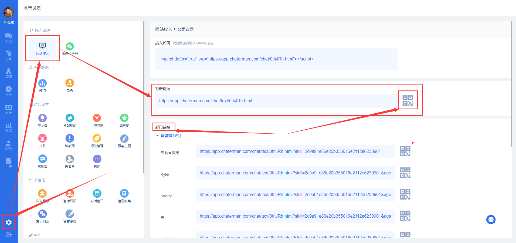This screenshot has height=243, width=516.
Task: Click the 接入代码 label
Action: coord(162,43)
